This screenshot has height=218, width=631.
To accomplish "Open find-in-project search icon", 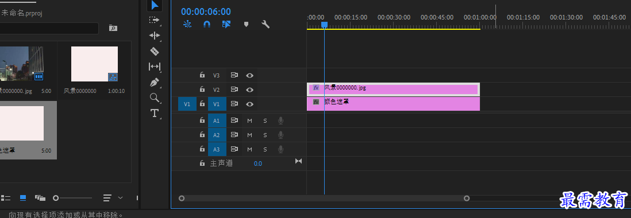I will tap(113, 28).
